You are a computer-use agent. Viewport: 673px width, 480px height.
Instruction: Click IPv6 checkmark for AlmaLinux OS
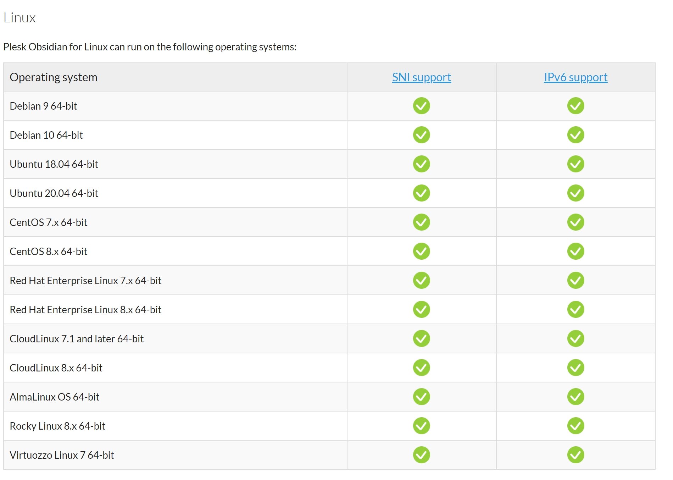[x=575, y=397]
